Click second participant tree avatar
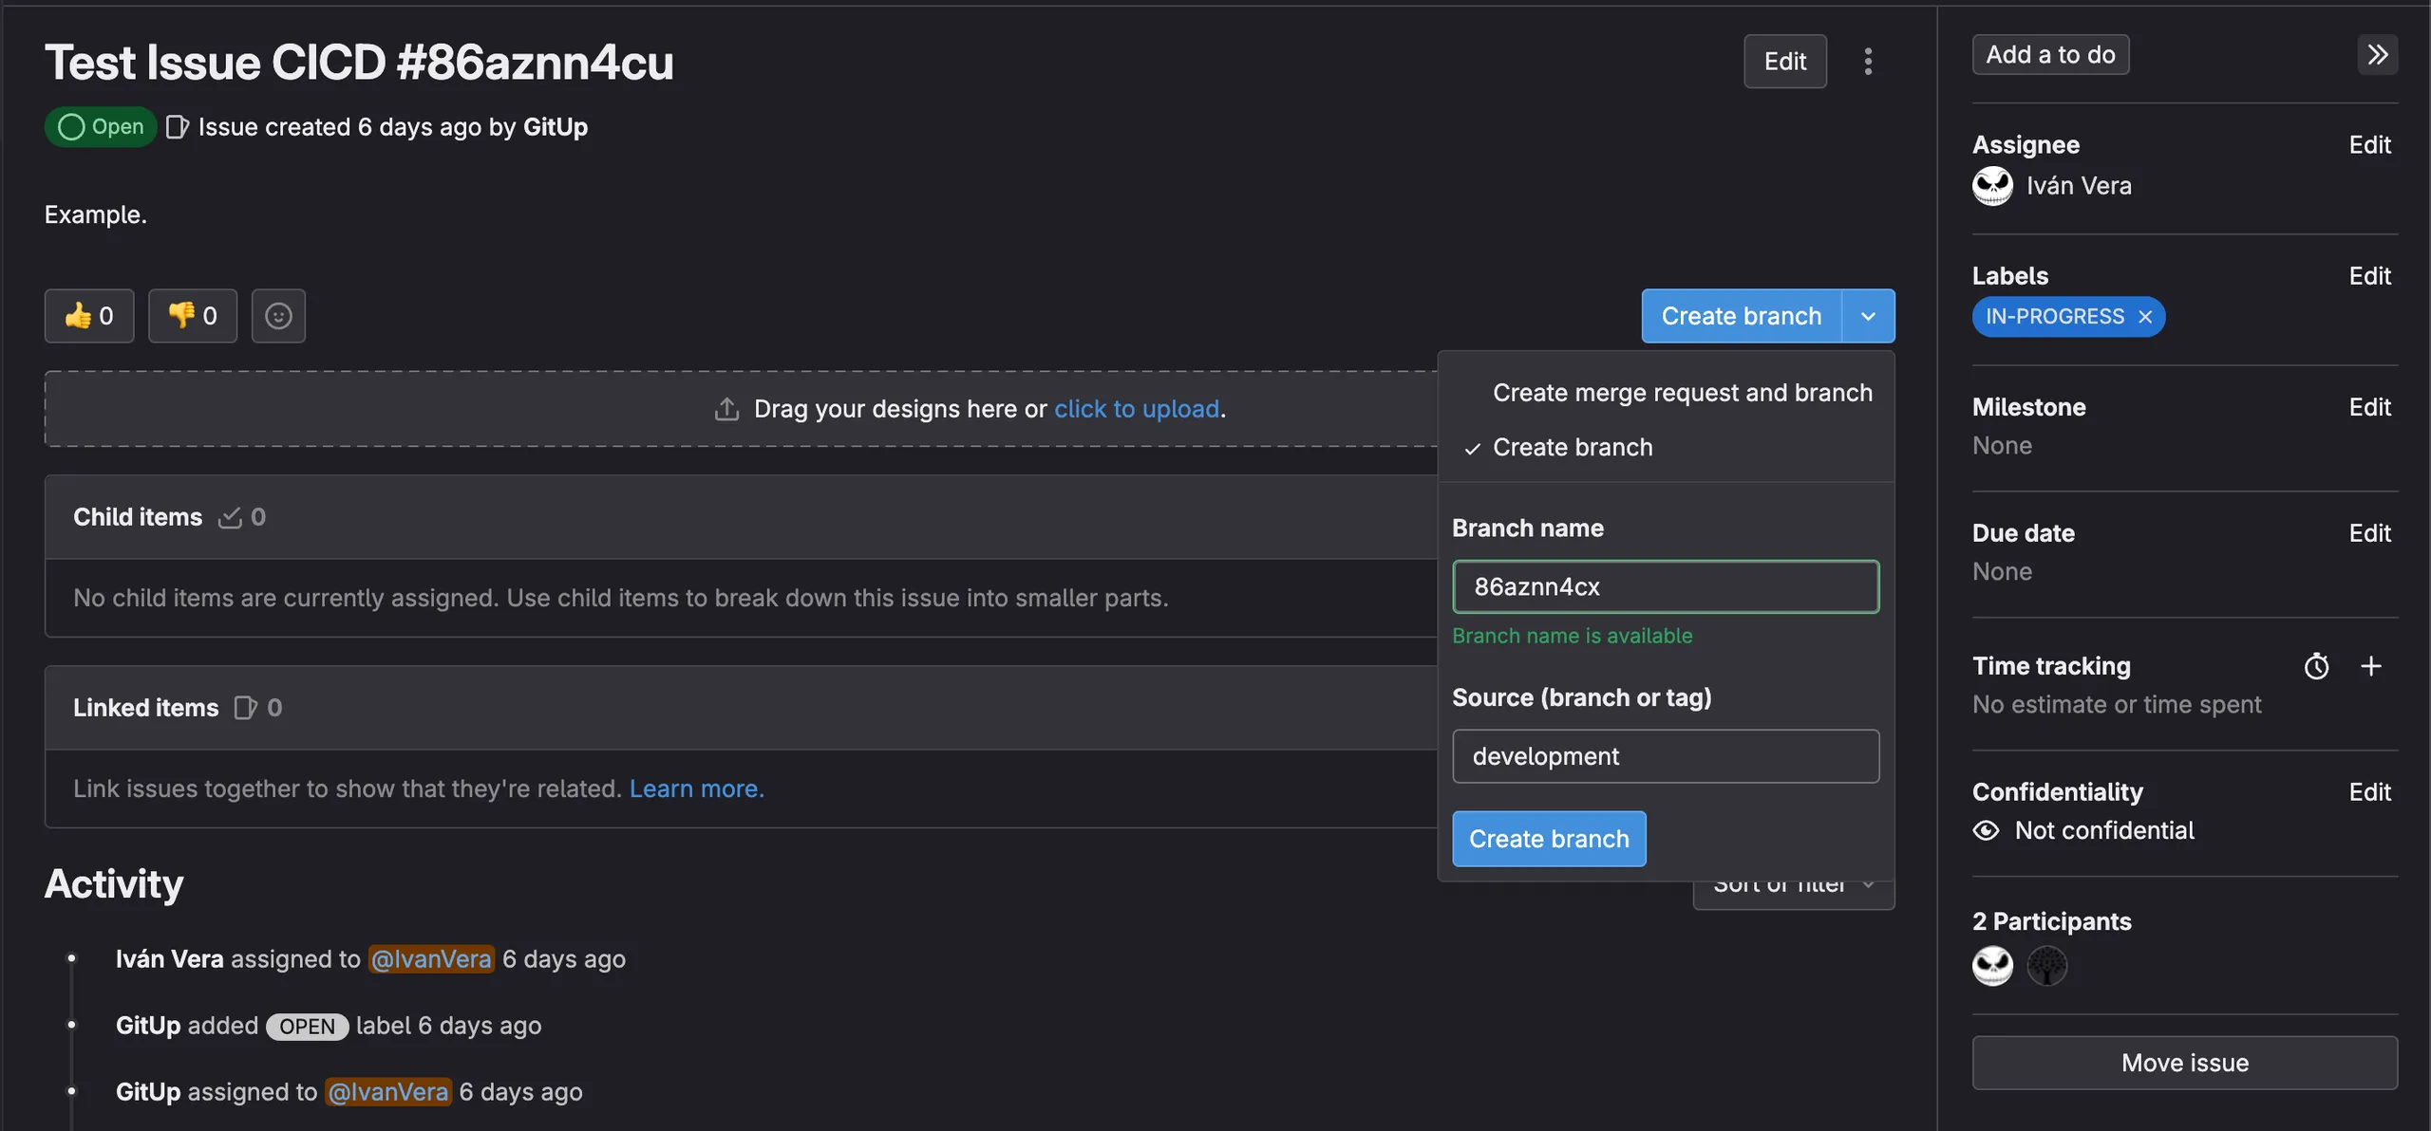2431x1131 pixels. coord(2046,966)
